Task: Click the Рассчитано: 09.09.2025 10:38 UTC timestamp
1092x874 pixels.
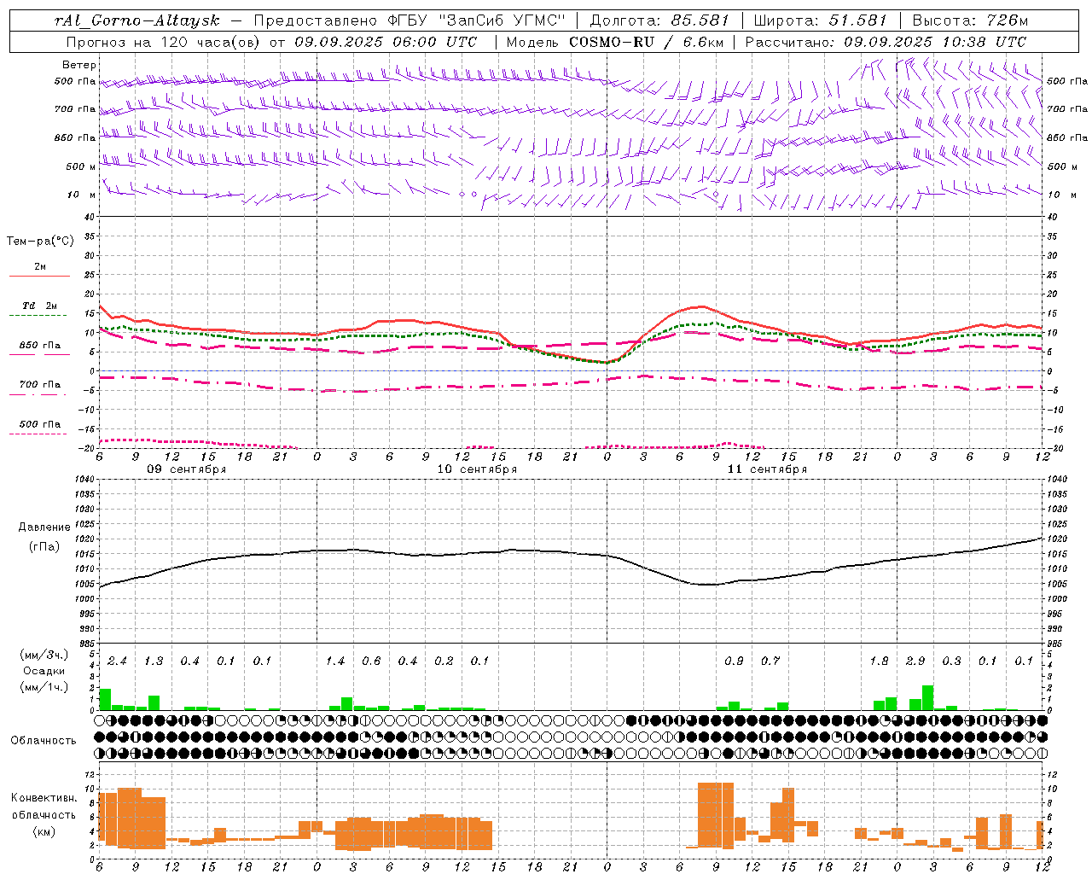Action: [x=885, y=42]
